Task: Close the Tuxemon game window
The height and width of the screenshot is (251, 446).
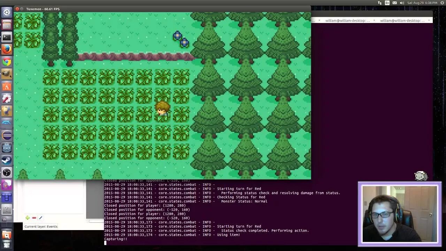Action: coord(17,9)
